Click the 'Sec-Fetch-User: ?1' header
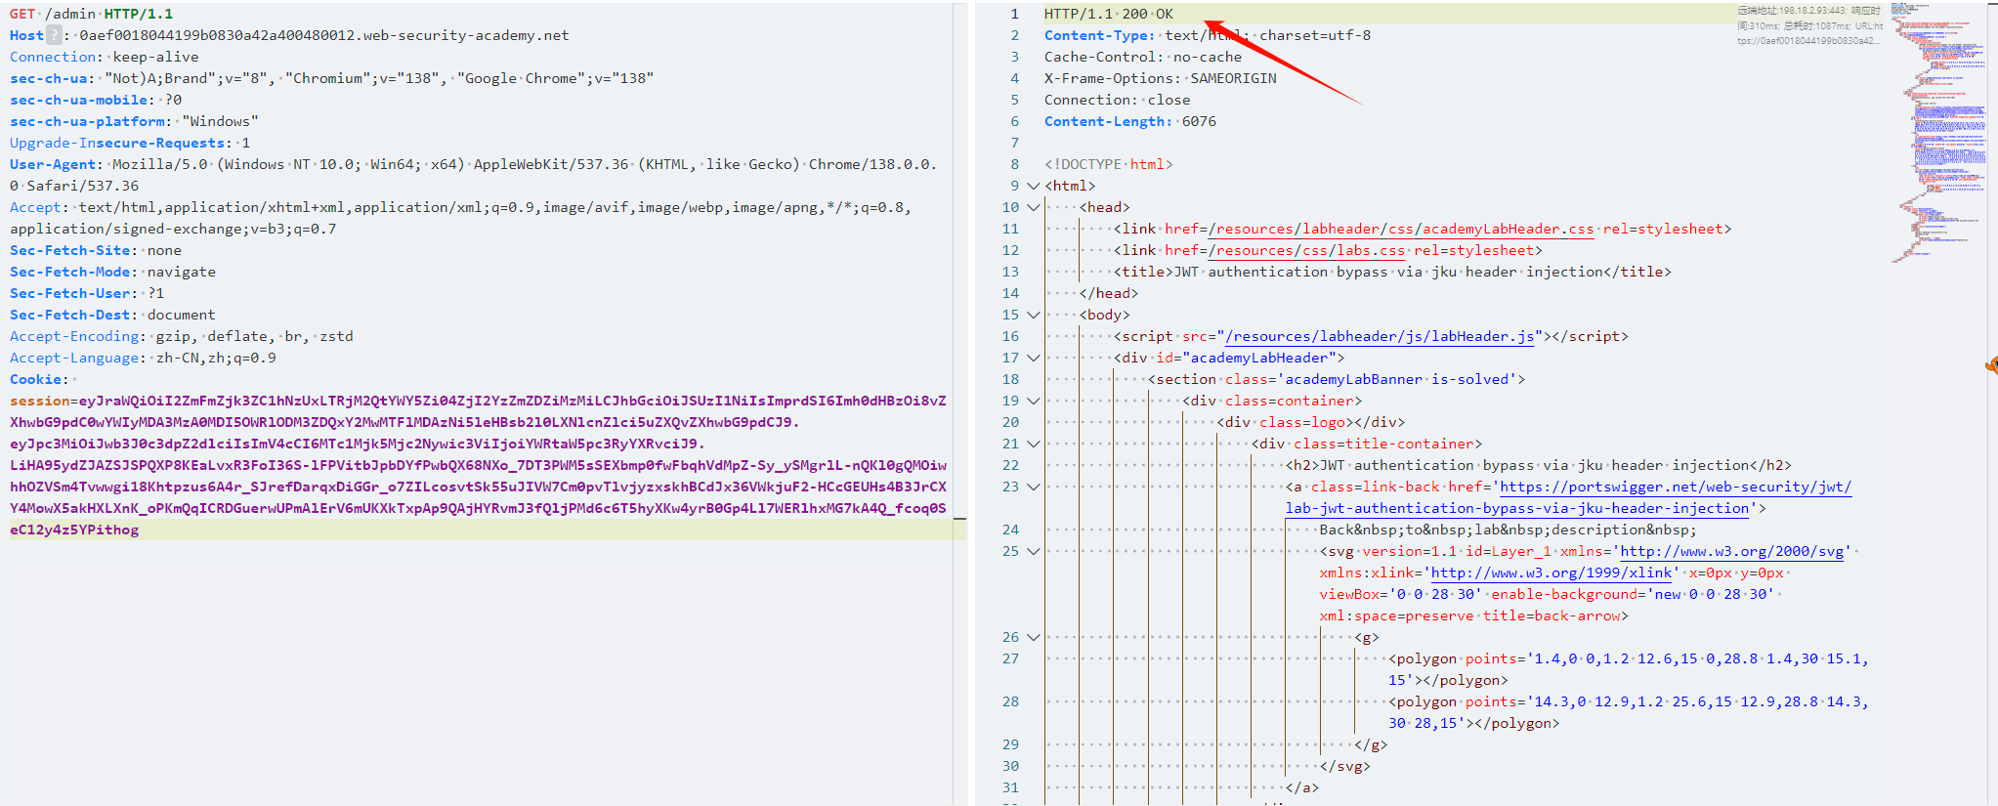1998x806 pixels. (x=87, y=293)
